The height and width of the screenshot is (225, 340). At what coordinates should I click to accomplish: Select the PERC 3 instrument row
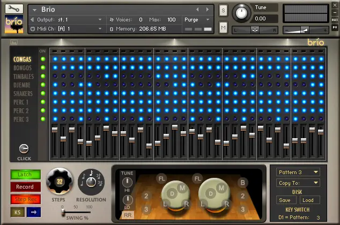point(21,119)
